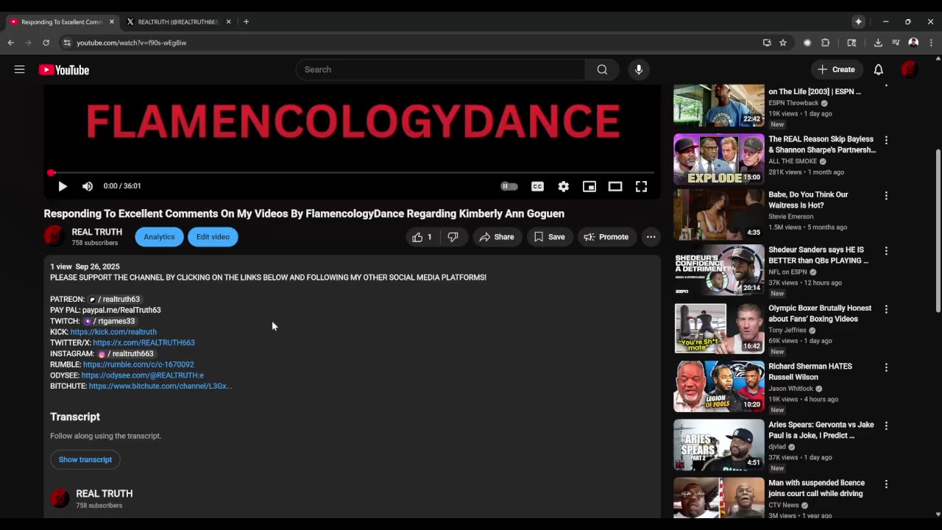
Task: Save the video to a playlist
Action: point(549,237)
